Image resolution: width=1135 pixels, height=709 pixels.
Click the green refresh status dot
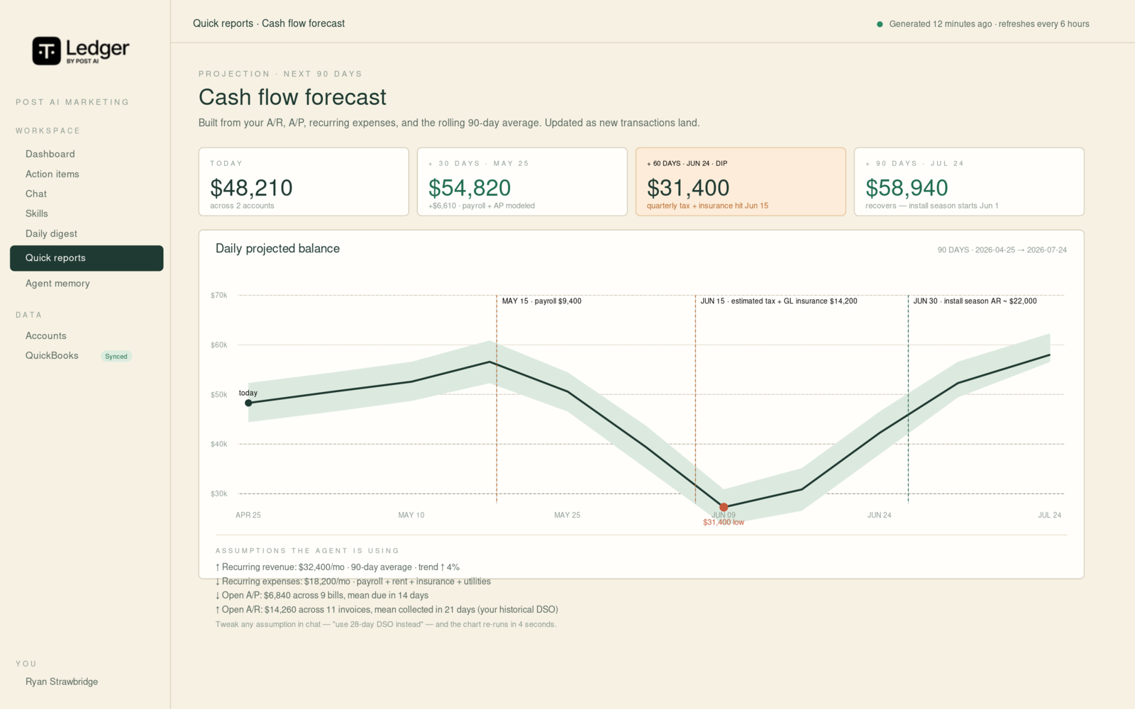click(x=880, y=24)
